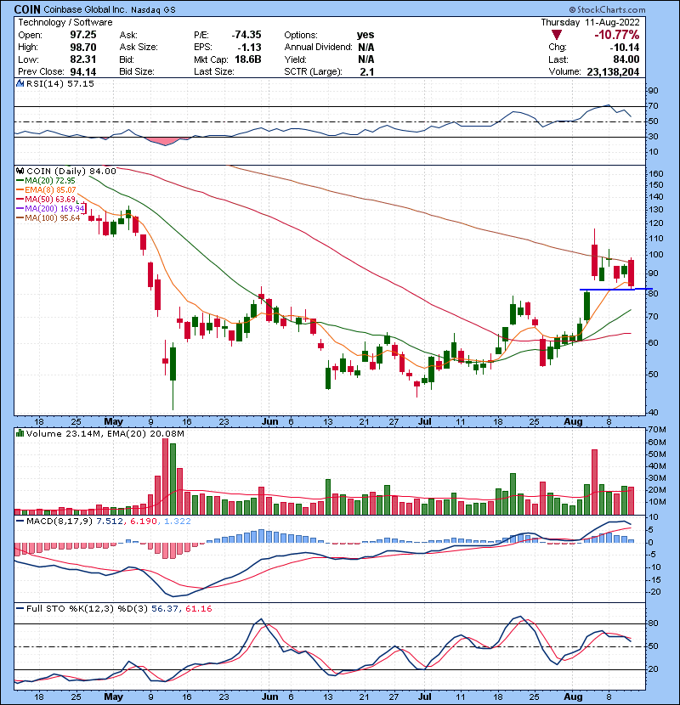680x705 pixels.
Task: Click the Ask Size label
Action: 139,48
